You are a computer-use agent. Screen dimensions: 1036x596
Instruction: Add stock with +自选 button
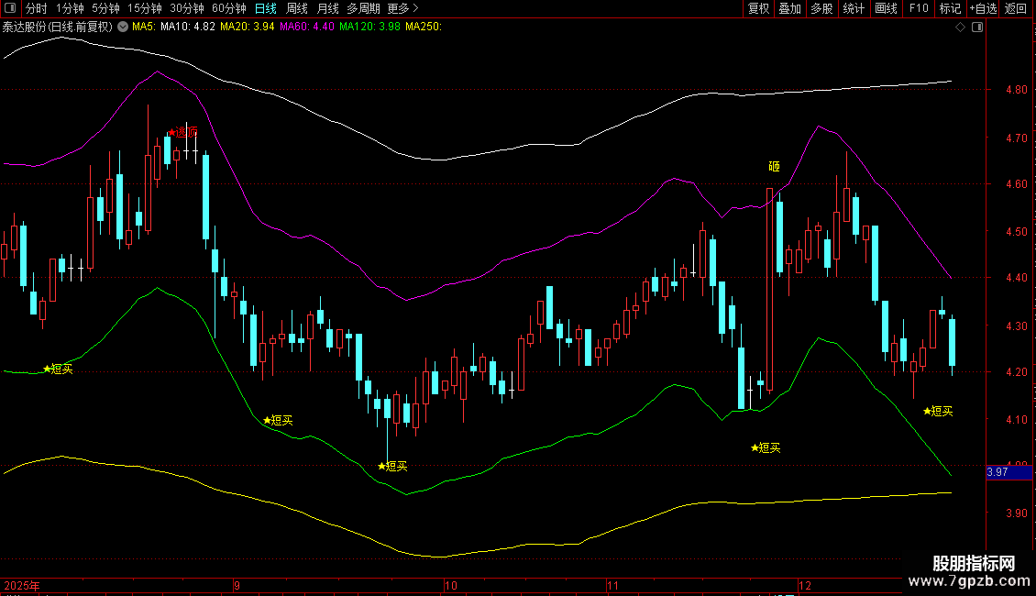point(983,8)
